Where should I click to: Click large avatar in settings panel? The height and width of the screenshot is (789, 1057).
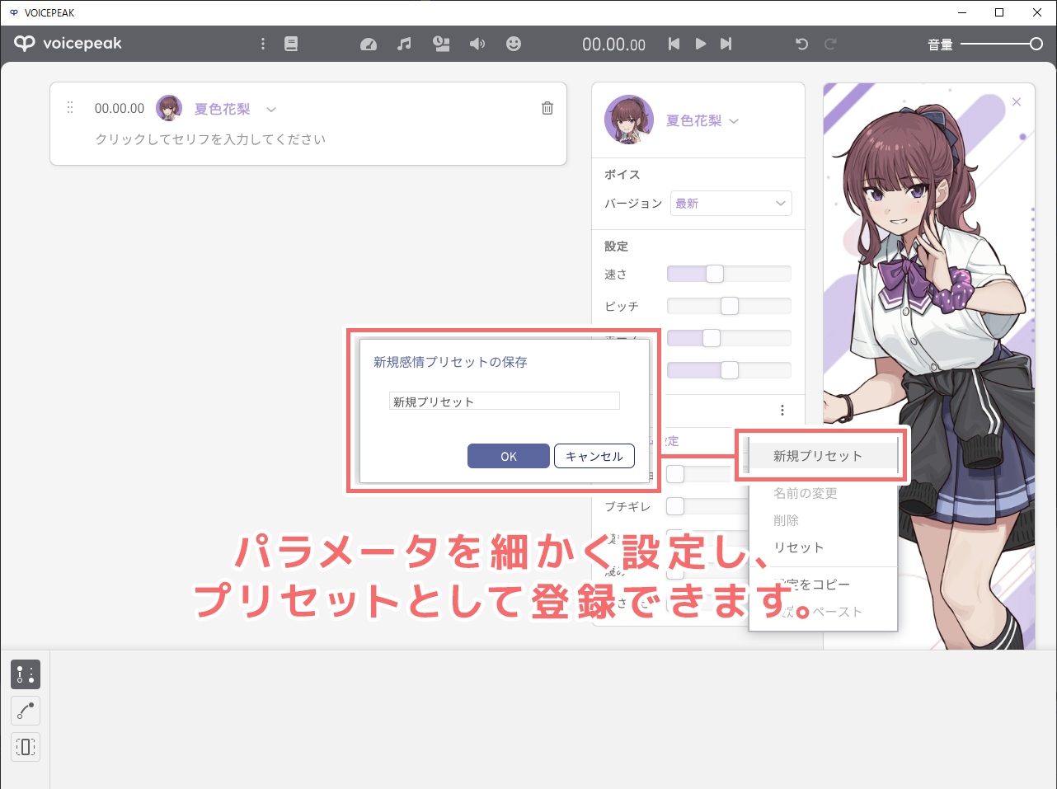[629, 120]
